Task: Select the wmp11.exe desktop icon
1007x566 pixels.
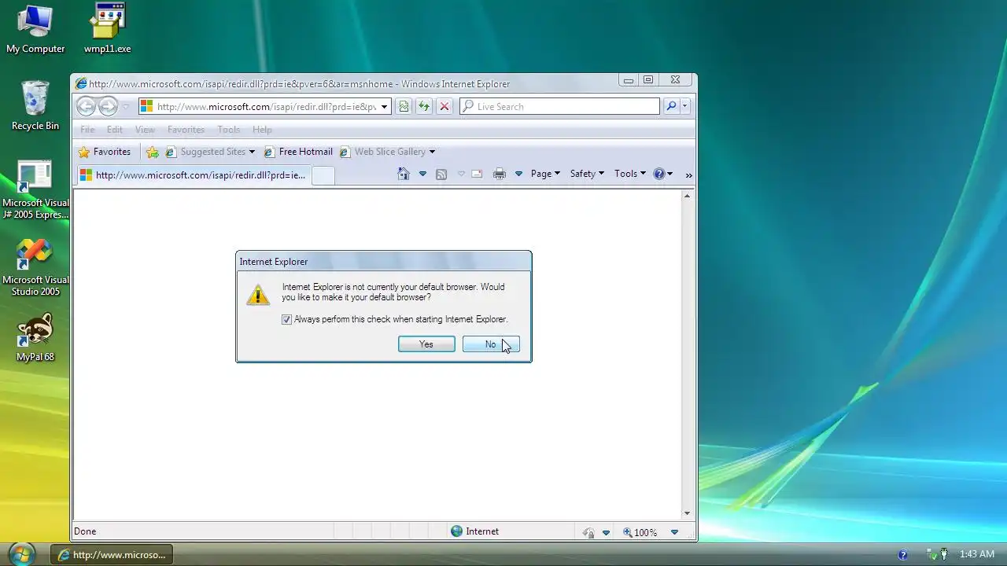Action: tap(108, 30)
